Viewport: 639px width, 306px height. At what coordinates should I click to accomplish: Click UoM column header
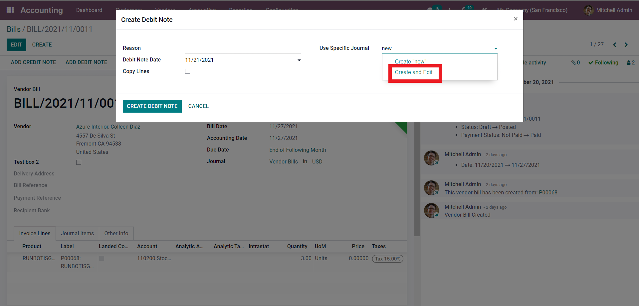(x=320, y=247)
